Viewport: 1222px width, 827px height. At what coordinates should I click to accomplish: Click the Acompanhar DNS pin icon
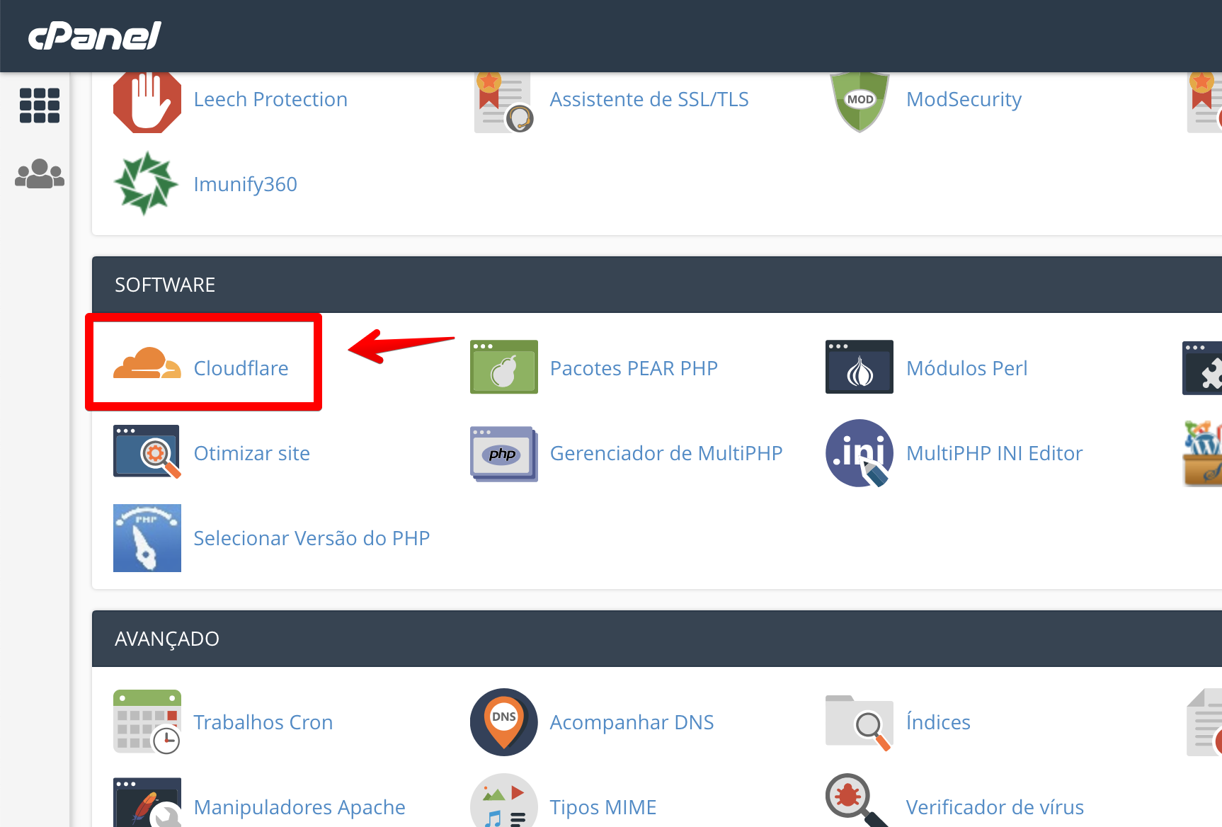point(503,722)
